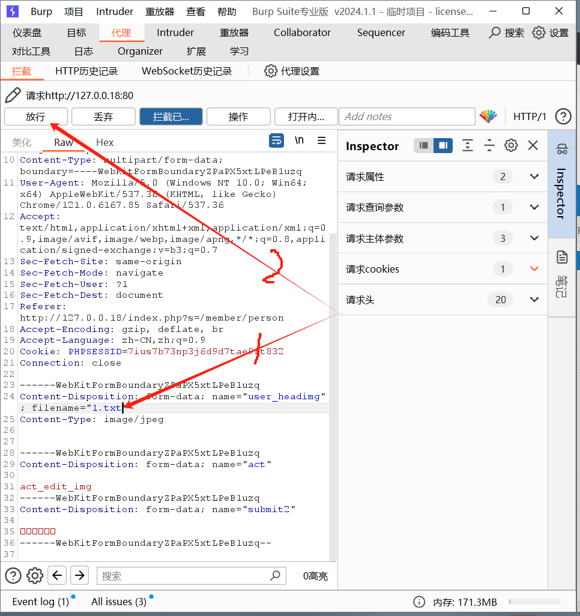Open the HTTP历史记录 tab

86,71
